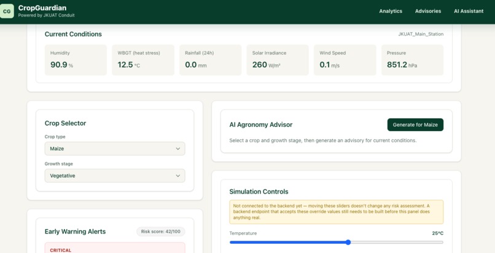Screen dimensions: 495x253
Task: Click the Wind Speed 0.1 m/s value
Action: point(330,65)
